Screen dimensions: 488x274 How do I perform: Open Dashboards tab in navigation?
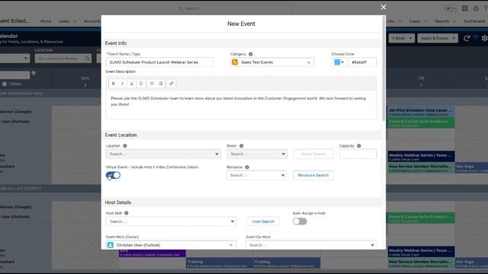474,21
